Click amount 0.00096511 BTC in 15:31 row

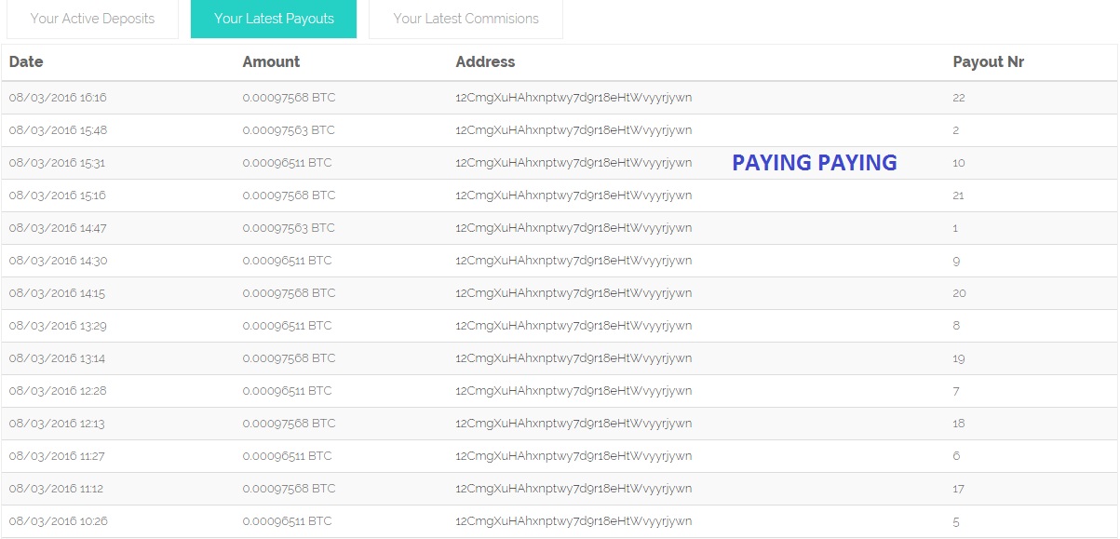click(287, 163)
